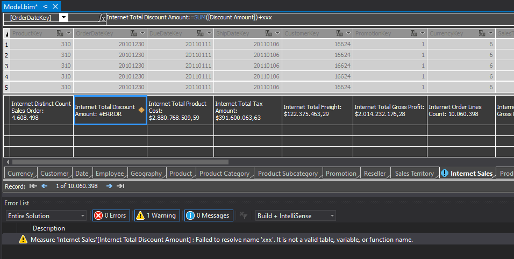
Task: Click the relationship icon in DueDateKey header
Action: pos(201,33)
